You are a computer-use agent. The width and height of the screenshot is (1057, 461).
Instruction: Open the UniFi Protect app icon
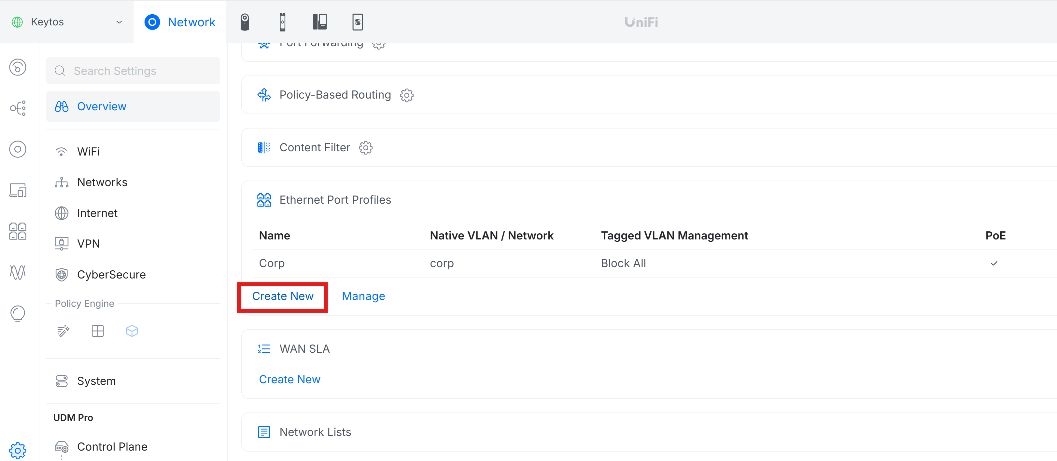245,22
